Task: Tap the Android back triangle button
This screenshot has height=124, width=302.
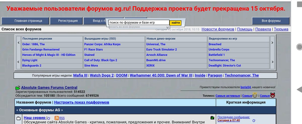Action: (300, 89)
